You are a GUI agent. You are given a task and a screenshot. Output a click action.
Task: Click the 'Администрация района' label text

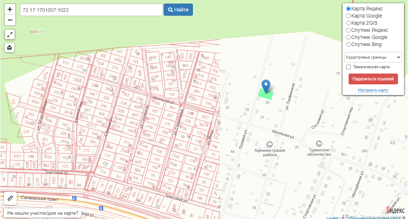tap(270, 153)
